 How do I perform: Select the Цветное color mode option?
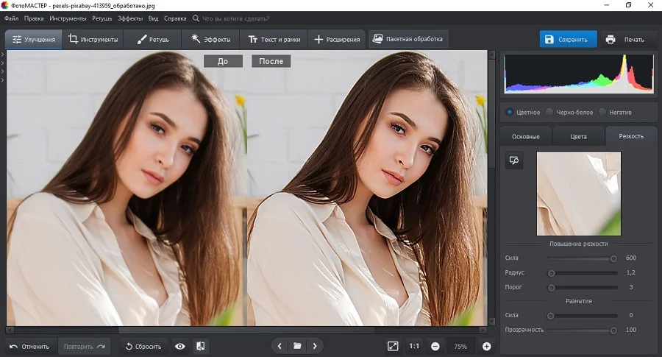pos(510,113)
